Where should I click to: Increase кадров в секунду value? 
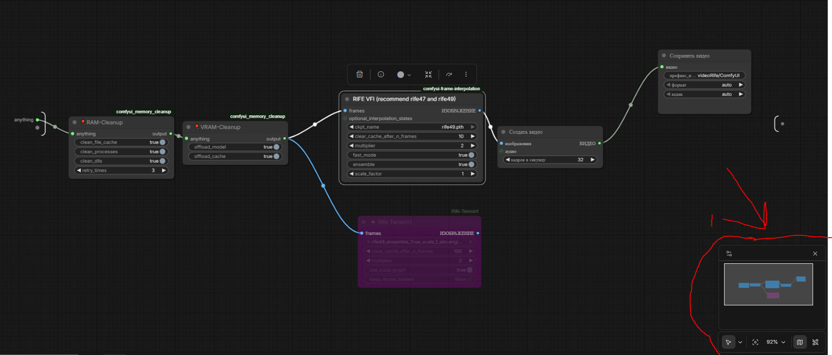592,160
